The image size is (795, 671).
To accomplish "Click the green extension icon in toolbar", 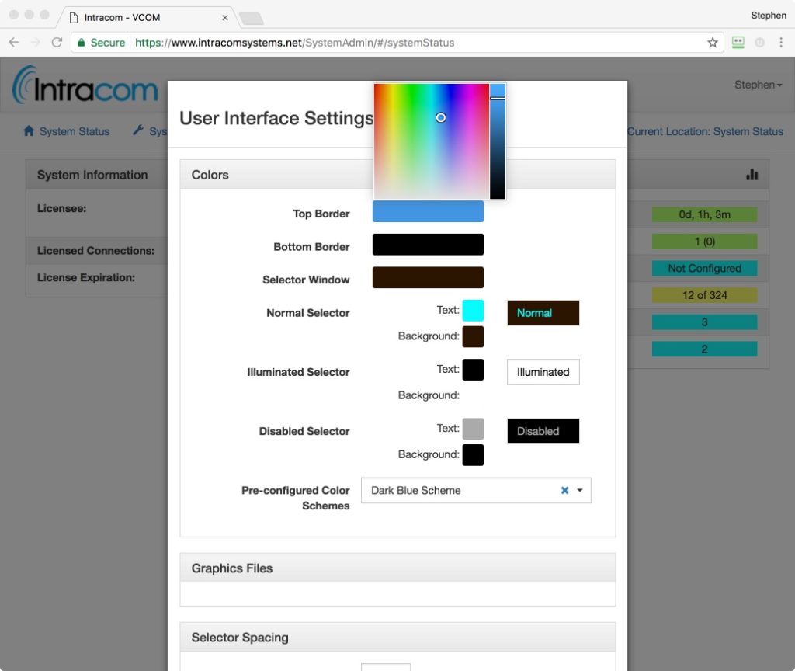I will tap(738, 43).
